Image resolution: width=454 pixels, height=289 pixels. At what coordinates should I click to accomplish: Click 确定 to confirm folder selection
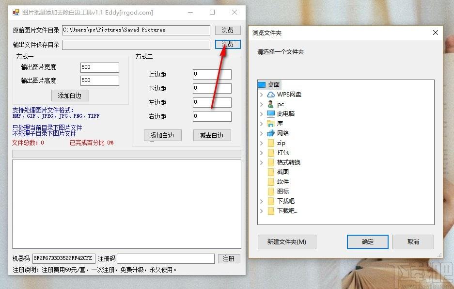point(367,242)
